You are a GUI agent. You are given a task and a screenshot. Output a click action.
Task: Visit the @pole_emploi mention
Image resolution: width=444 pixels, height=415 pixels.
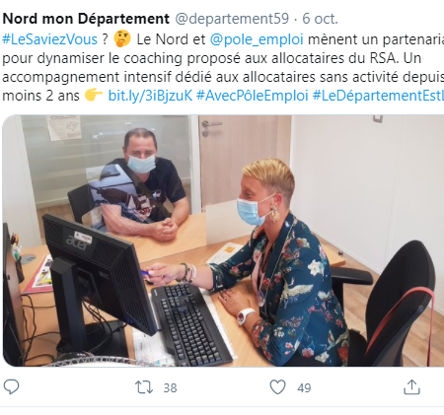click(x=257, y=39)
